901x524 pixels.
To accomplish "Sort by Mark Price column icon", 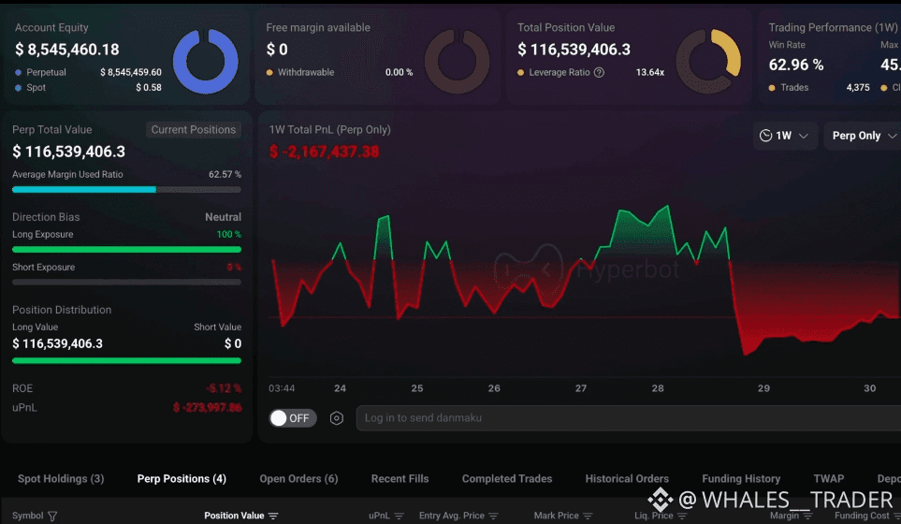I will click(x=588, y=516).
